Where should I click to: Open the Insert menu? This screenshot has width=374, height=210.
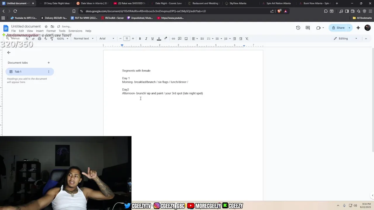click(40, 31)
